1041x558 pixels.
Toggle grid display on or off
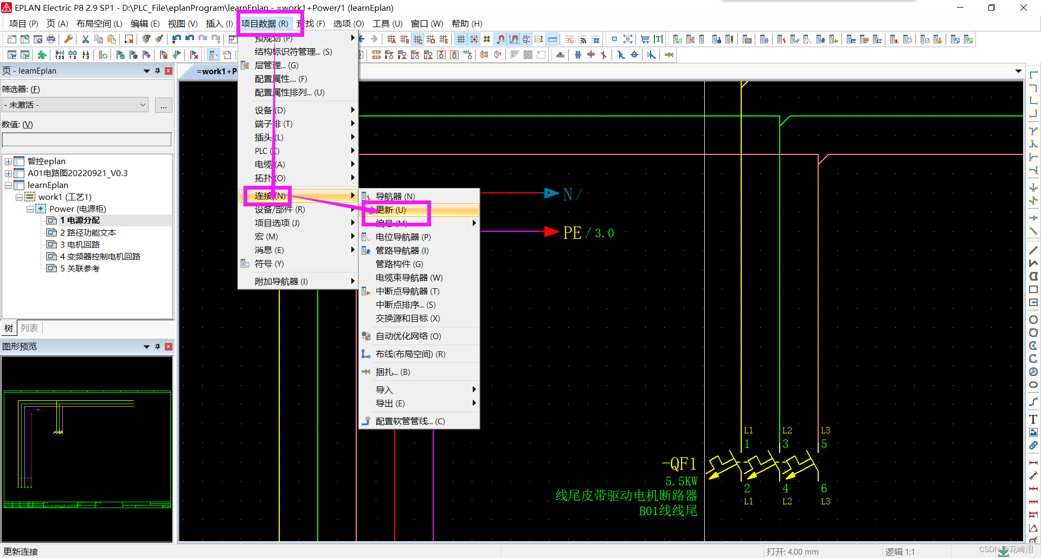coord(461,39)
